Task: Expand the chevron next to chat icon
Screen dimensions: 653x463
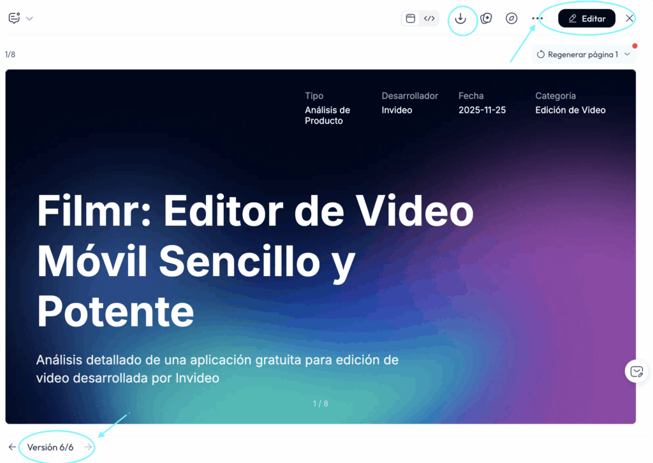Action: point(29,18)
